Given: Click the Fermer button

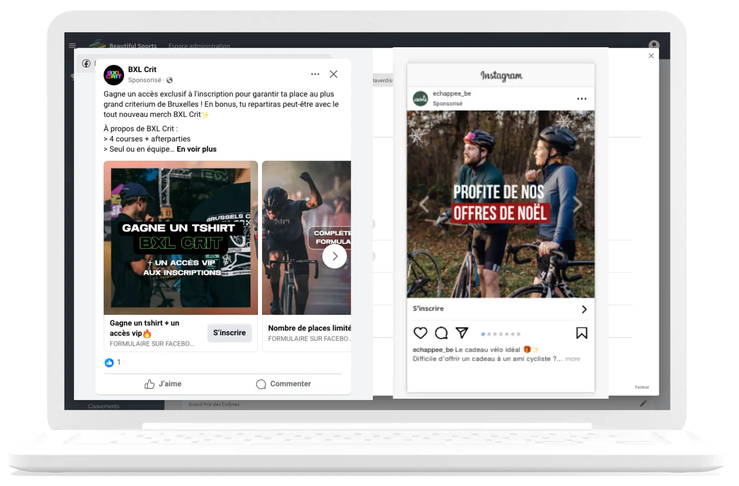Looking at the screenshot, I should pos(642,387).
